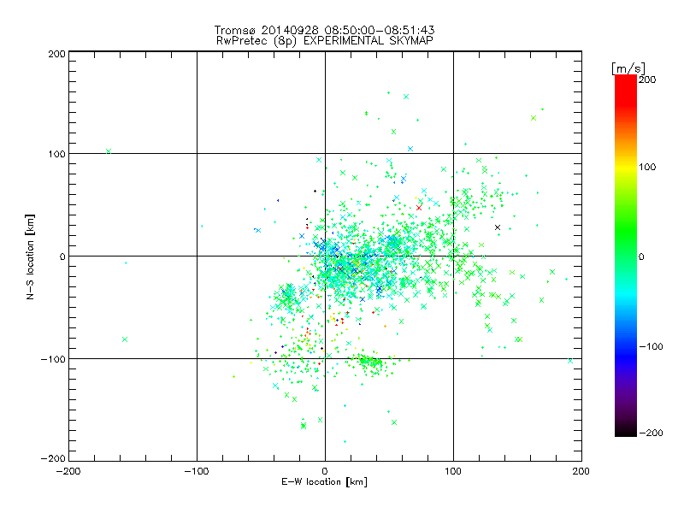Select the colorbar tick label '-200'
Screen dimensions: 684x513
tap(651, 433)
